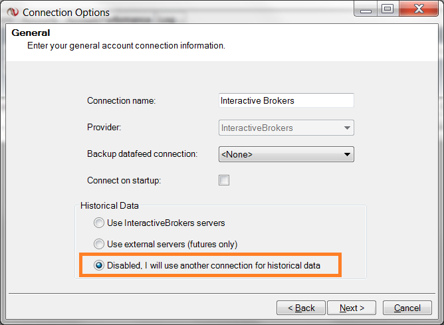
Task: Click the Connection name text field
Action: pos(286,100)
